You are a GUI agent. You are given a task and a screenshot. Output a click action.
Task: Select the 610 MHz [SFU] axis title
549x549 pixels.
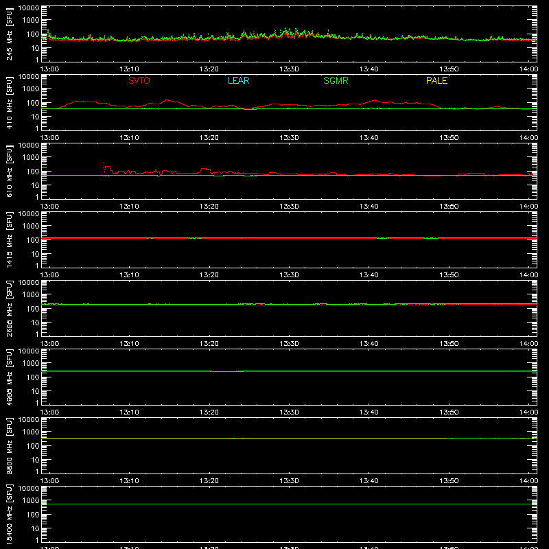coord(10,171)
